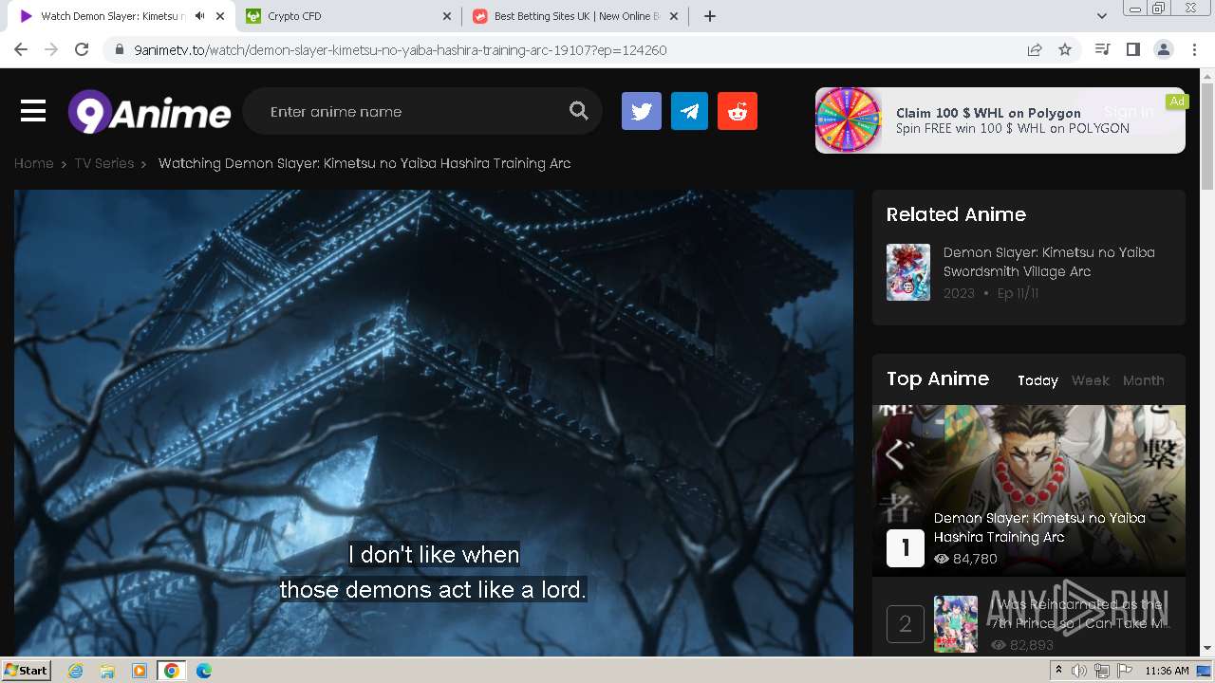The image size is (1215, 683).
Task: Go to Home in breadcrumb
Action: (33, 163)
